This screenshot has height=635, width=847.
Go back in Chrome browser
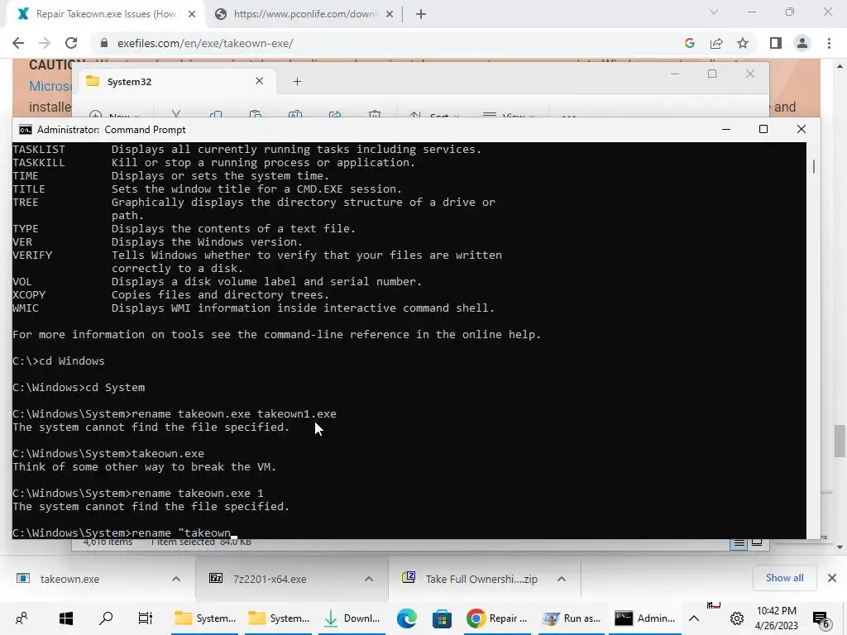pos(18,43)
